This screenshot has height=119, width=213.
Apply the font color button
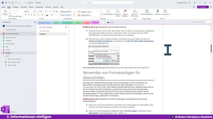tap(47, 15)
